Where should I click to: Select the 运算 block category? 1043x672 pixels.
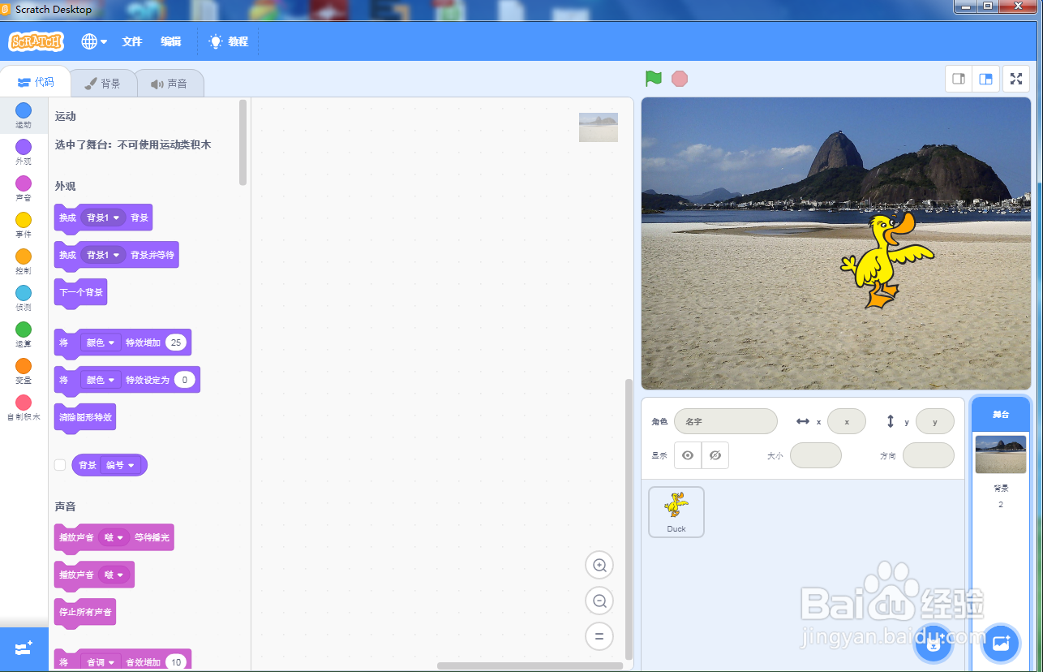click(x=24, y=335)
